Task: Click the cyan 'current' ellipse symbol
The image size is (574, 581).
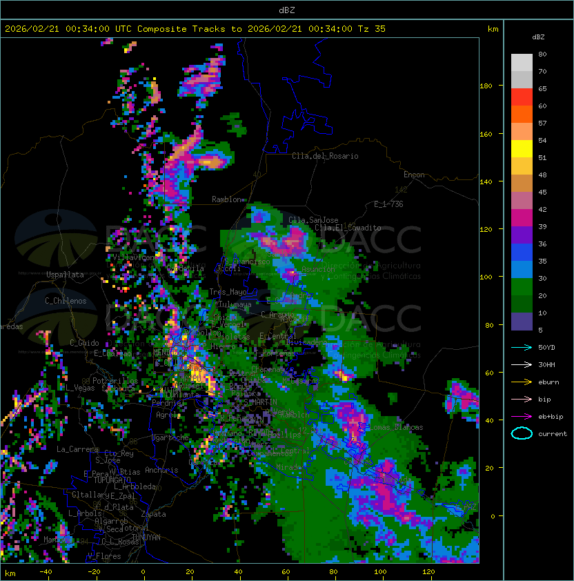Action: pos(522,433)
